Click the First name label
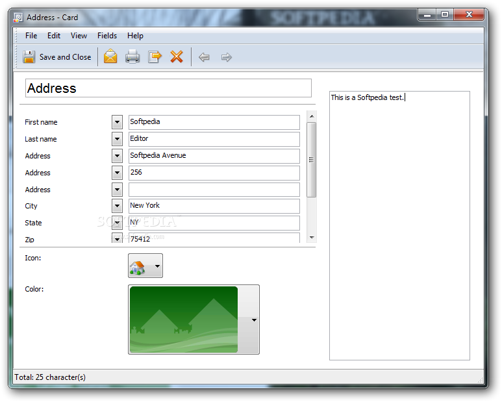This screenshot has height=402, width=502. point(41,122)
